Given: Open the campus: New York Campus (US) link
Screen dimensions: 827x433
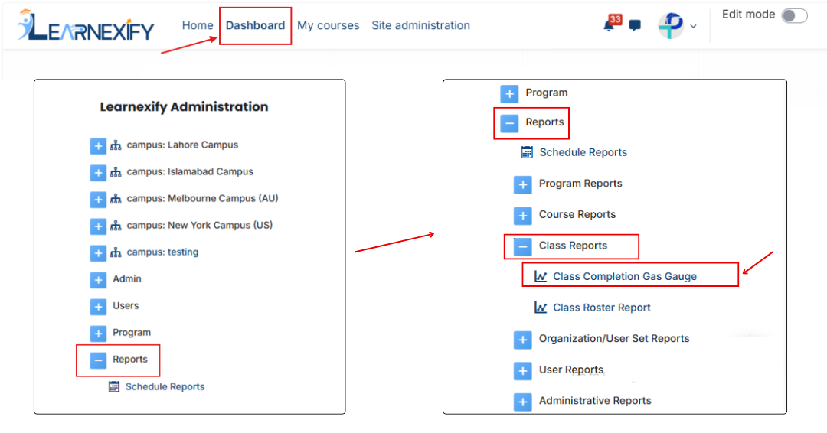Looking at the screenshot, I should 199,226.
